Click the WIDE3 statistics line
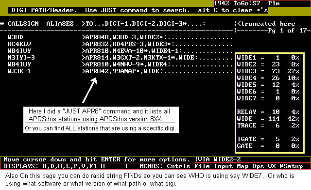The height and width of the screenshot is (190, 311). [x=268, y=71]
